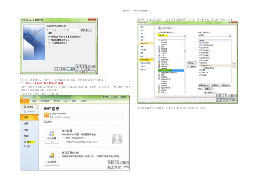Click the export file path input field
Image resolution: width=270 pixels, height=191 pixels.
(63, 30)
